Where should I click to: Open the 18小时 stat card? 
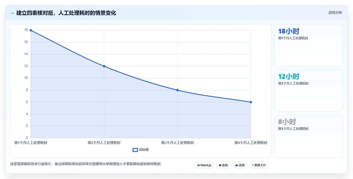[309, 45]
